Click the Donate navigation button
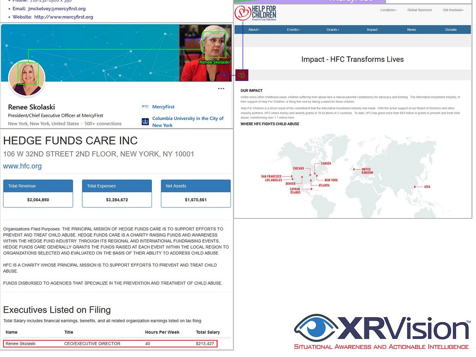Screen dimensions: 476x357 tap(451, 30)
